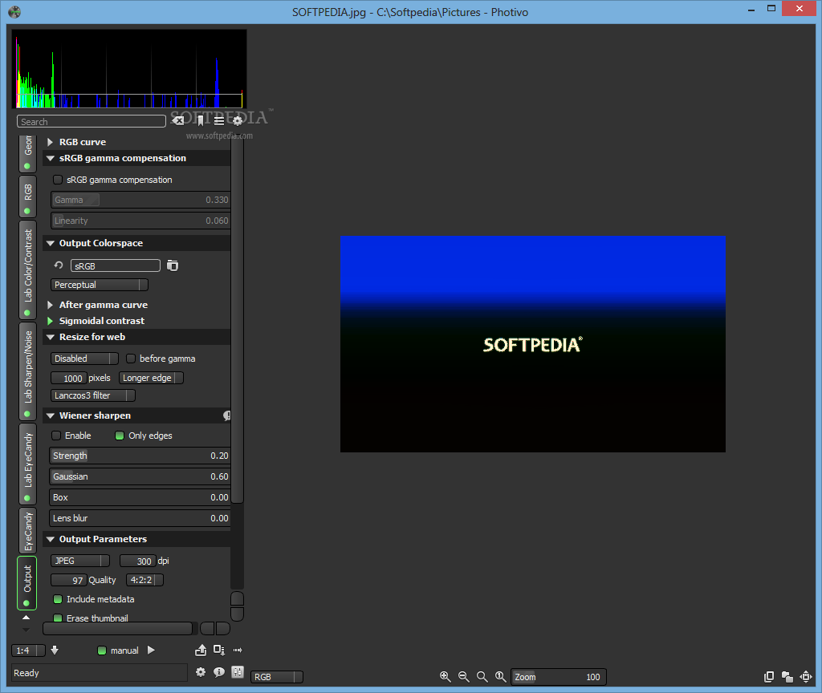Enable the sRGB gamma compensation checkbox
Image resolution: width=822 pixels, height=693 pixels.
click(57, 180)
